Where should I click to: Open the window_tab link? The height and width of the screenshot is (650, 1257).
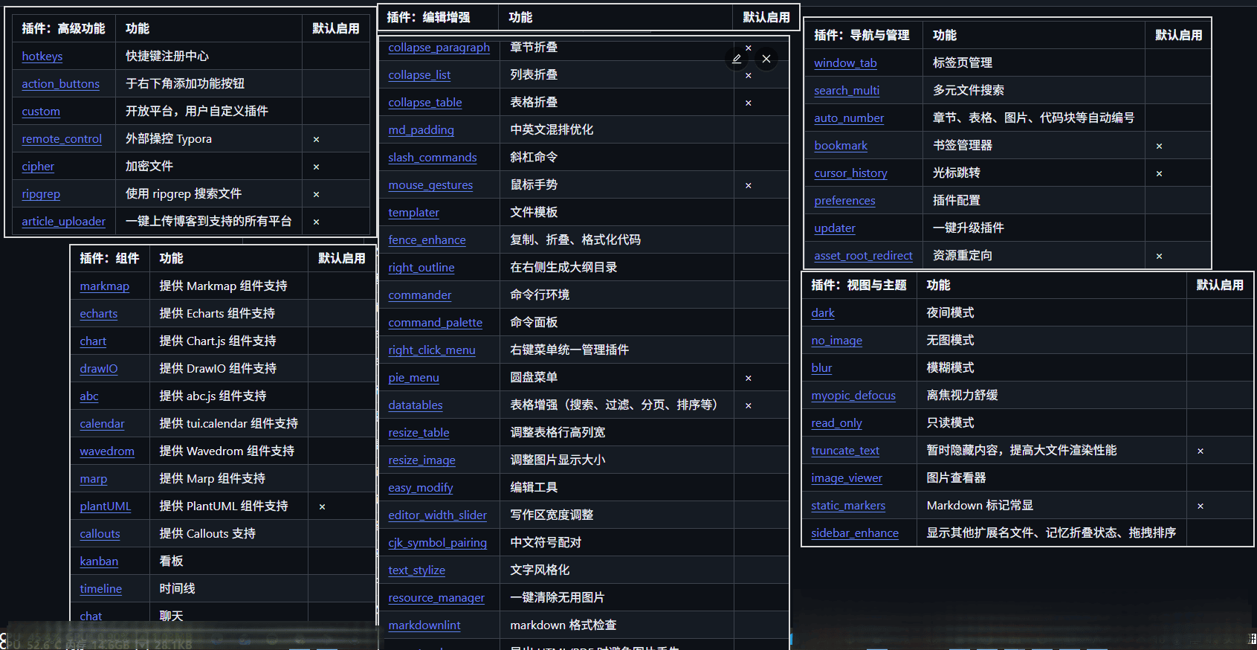coord(846,63)
